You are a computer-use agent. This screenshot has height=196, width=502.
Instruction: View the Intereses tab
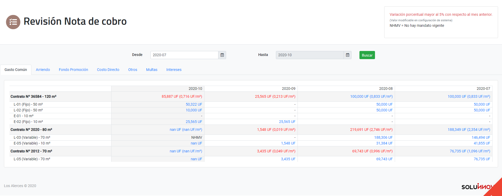click(x=174, y=70)
